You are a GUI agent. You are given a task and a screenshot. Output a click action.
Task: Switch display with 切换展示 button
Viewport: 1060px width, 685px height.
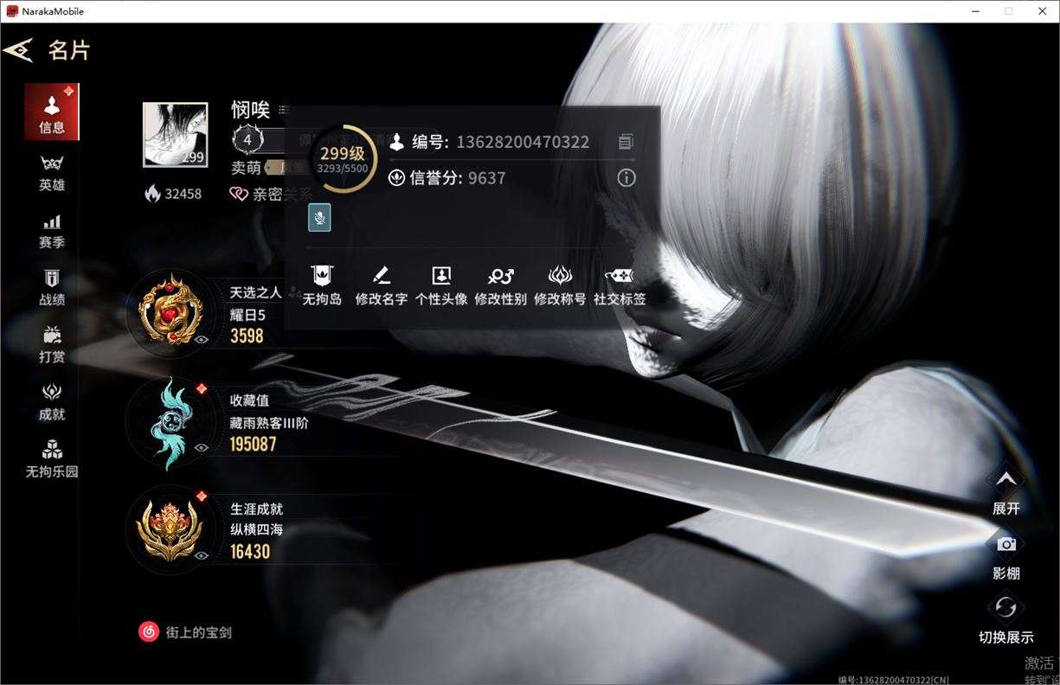(1006, 619)
